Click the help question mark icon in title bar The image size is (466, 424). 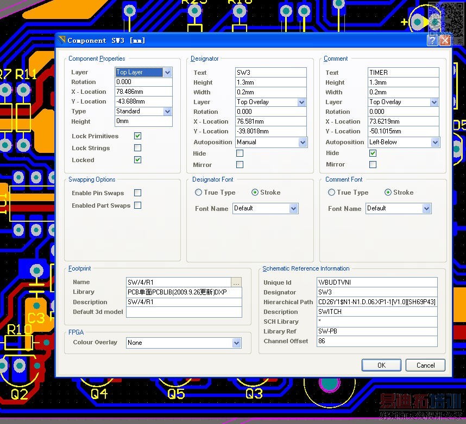point(432,41)
